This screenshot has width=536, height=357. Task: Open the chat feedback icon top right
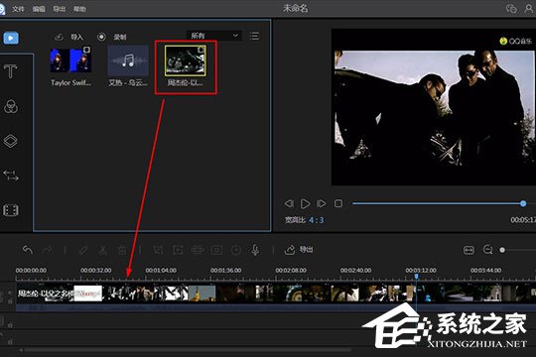pyautogui.click(x=511, y=9)
